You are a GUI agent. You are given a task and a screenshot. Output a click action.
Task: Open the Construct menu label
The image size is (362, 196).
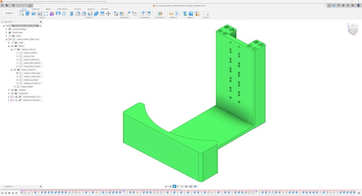(x=159, y=18)
